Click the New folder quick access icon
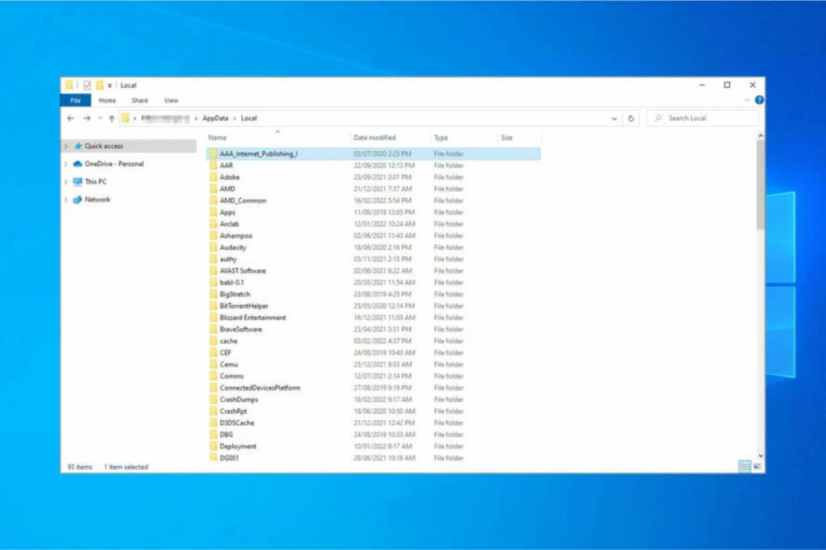The width and height of the screenshot is (826, 550). pos(99,85)
